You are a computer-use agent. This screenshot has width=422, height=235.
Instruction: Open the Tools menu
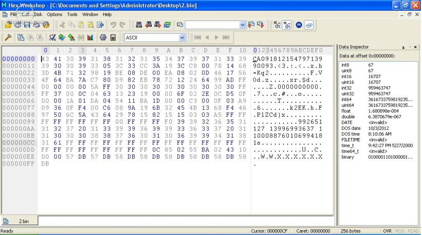tap(72, 14)
